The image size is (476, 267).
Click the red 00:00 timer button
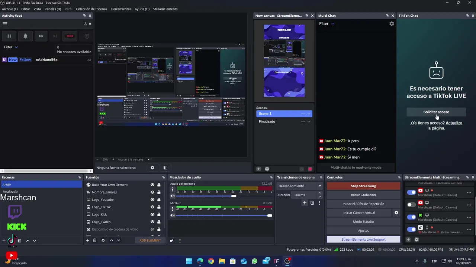(70, 36)
